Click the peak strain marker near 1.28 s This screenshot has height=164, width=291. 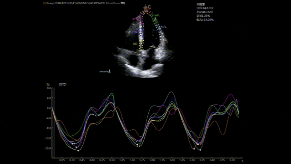click(x=137, y=145)
